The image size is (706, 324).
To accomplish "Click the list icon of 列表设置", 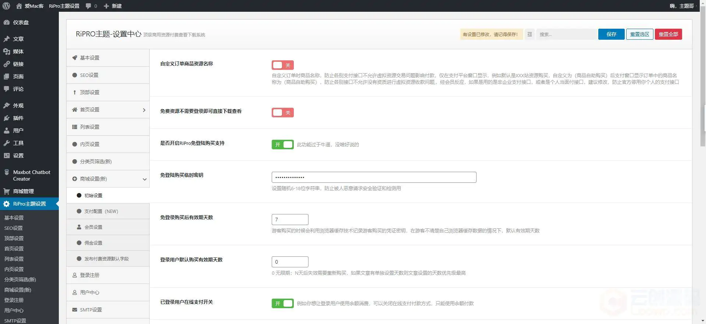I will pyautogui.click(x=75, y=127).
